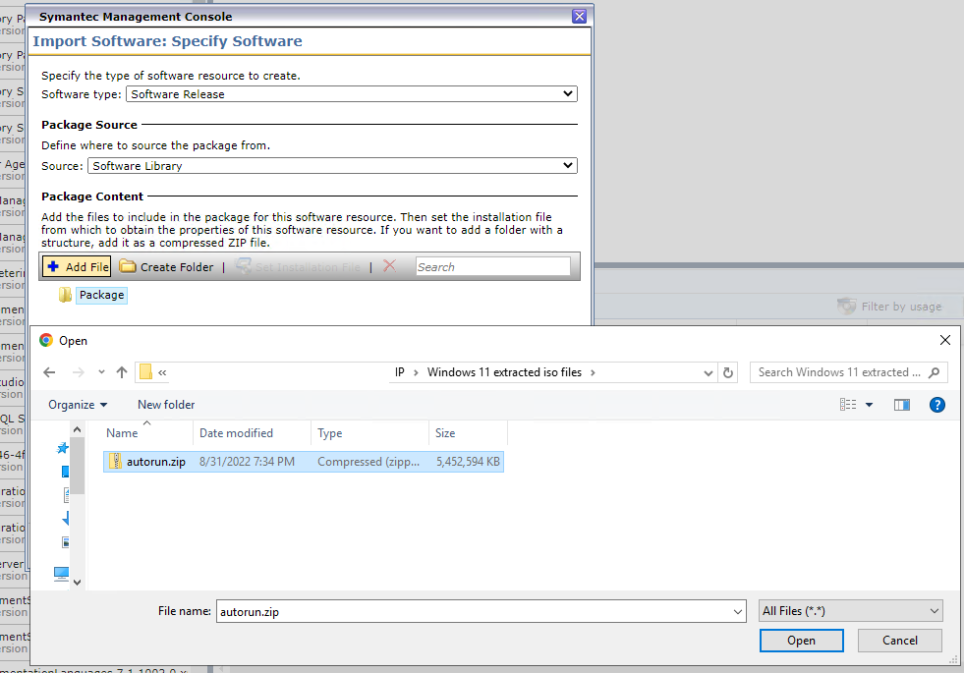The image size is (964, 673).
Task: Expand recent locations dropdown arrow
Action: point(101,372)
